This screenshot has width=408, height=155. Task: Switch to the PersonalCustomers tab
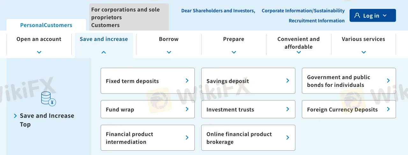[46, 25]
